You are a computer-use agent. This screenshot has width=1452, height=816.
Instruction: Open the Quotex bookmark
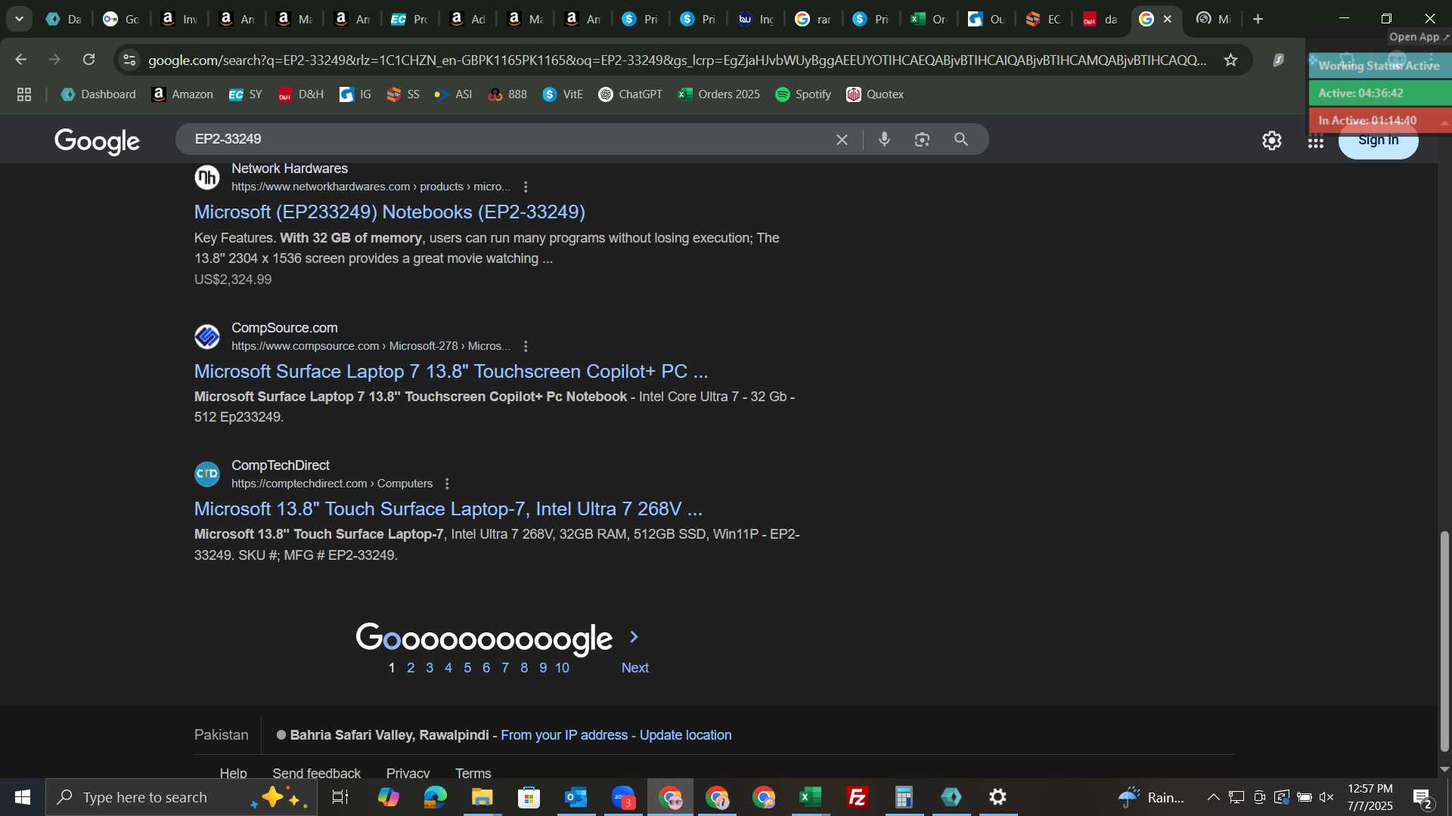point(875,94)
